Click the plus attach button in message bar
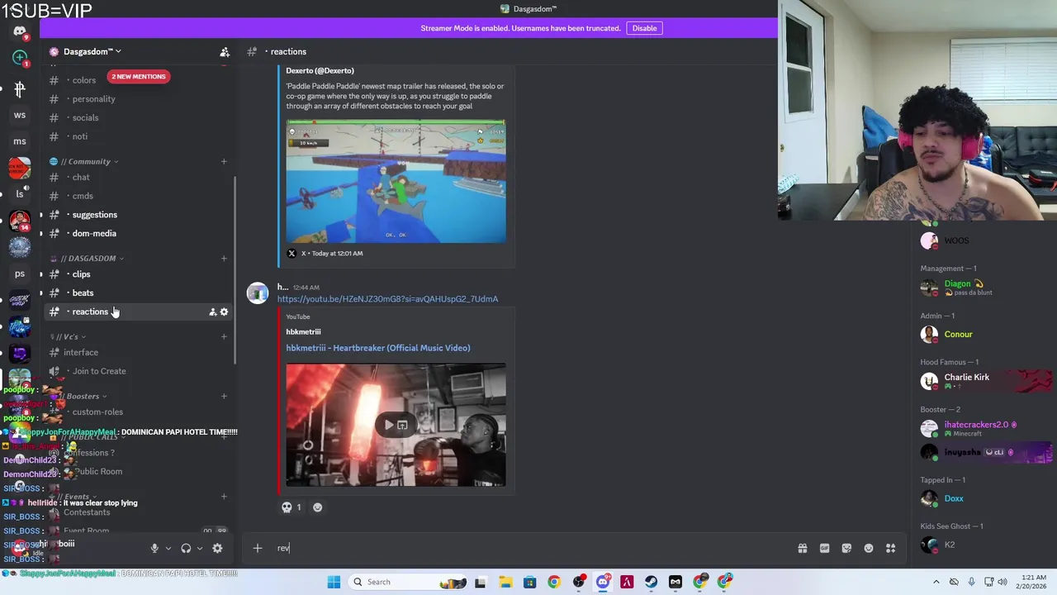 click(258, 548)
